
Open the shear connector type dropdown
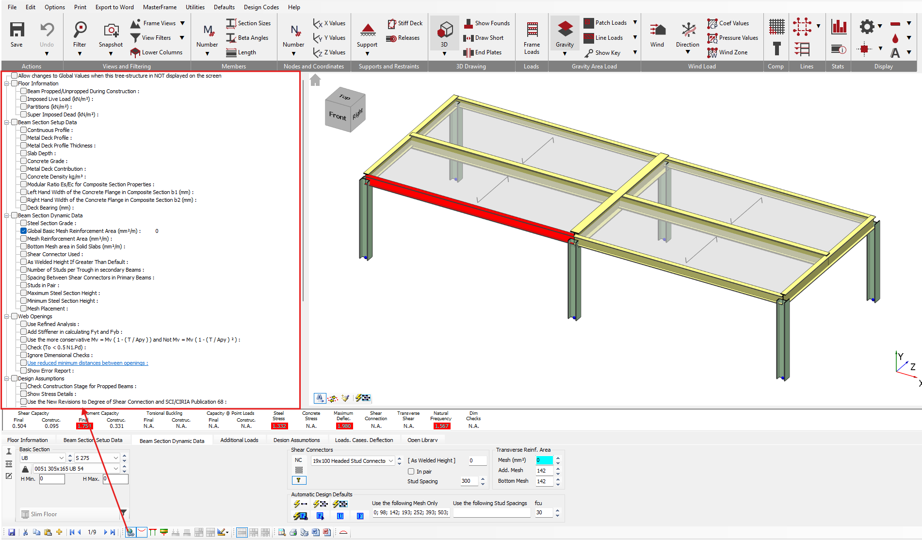[x=390, y=461]
